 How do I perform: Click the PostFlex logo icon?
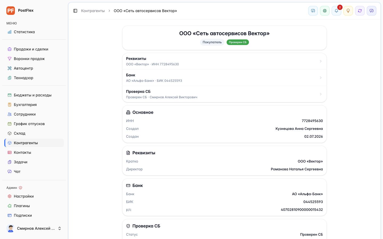point(11,11)
